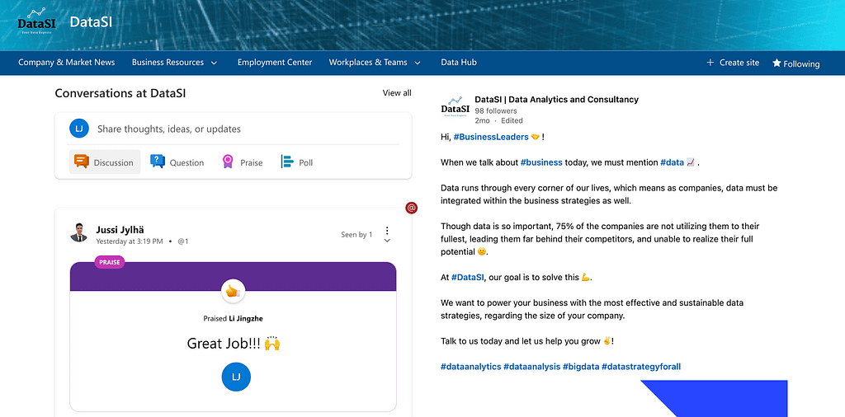
Task: Click the LJ avatar in the praise card
Action: click(x=236, y=377)
